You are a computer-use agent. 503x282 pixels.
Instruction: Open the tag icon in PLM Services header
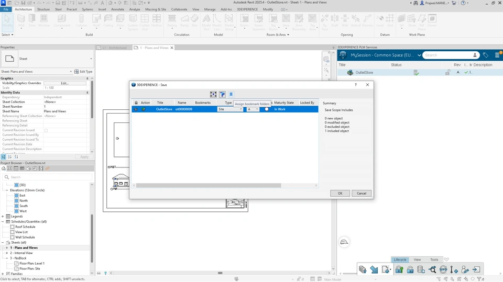486,55
